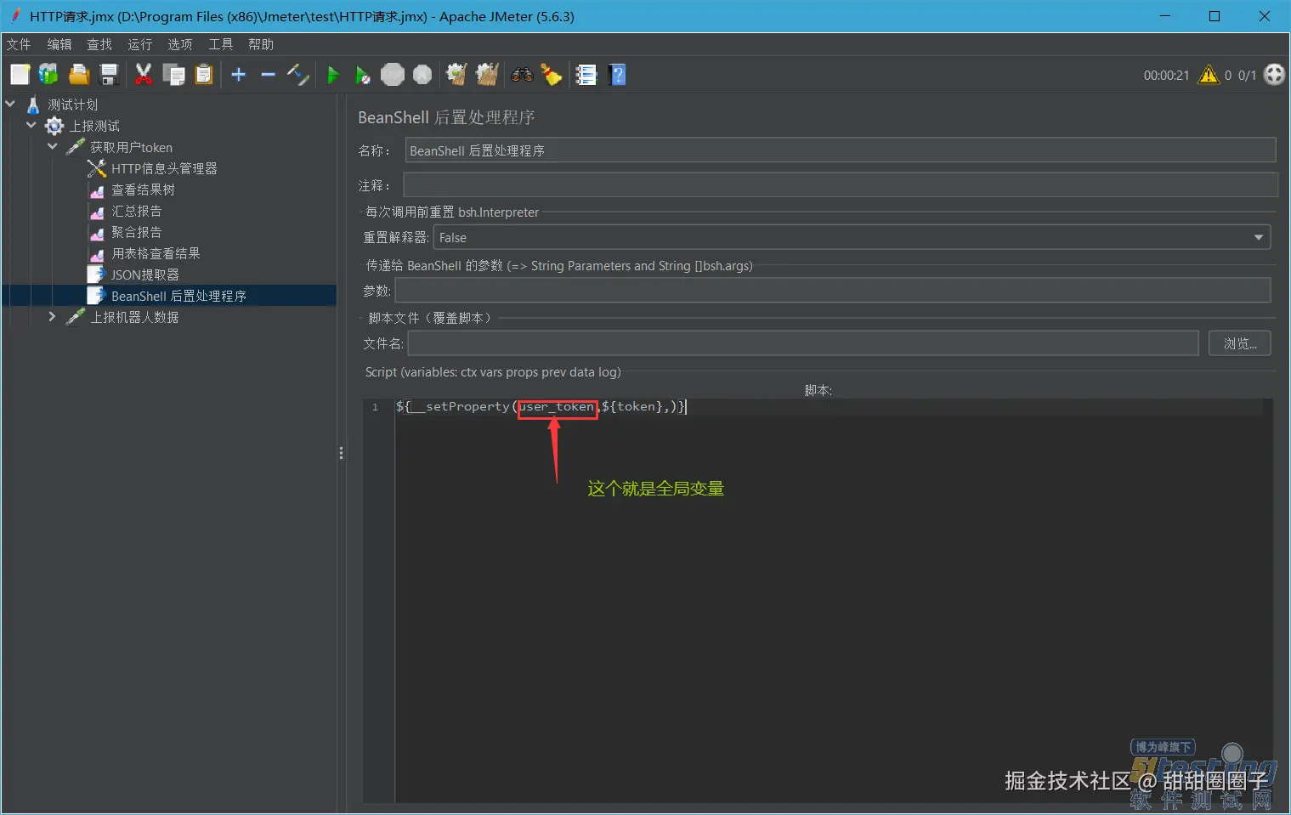Select 聚合报告 in the tree

pyautogui.click(x=136, y=232)
